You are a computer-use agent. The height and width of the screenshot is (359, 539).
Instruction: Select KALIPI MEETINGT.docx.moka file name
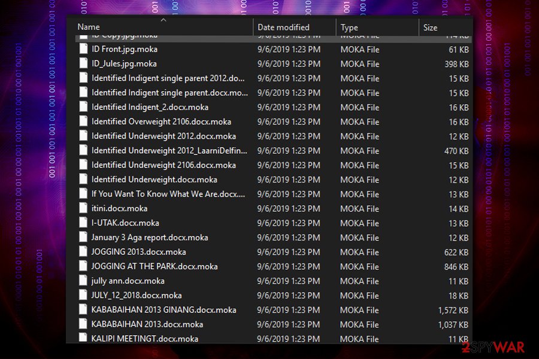click(145, 339)
